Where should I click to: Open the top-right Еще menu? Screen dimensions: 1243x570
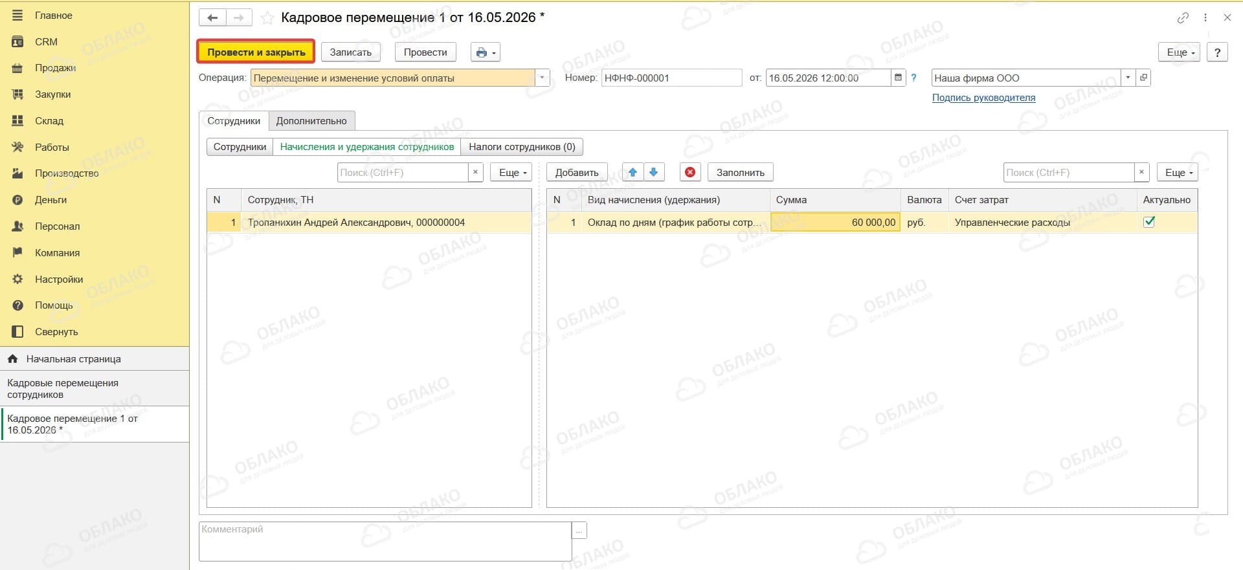(1180, 52)
